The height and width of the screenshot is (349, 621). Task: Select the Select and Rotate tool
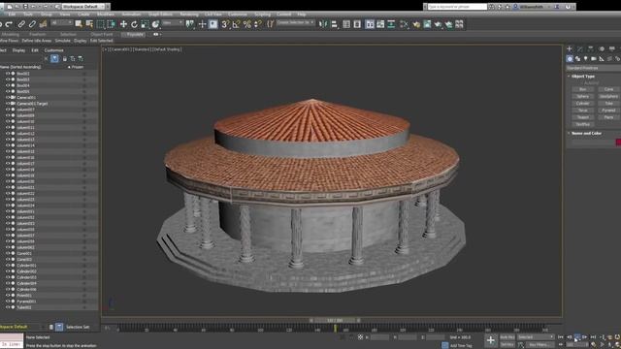pyautogui.click(x=134, y=24)
